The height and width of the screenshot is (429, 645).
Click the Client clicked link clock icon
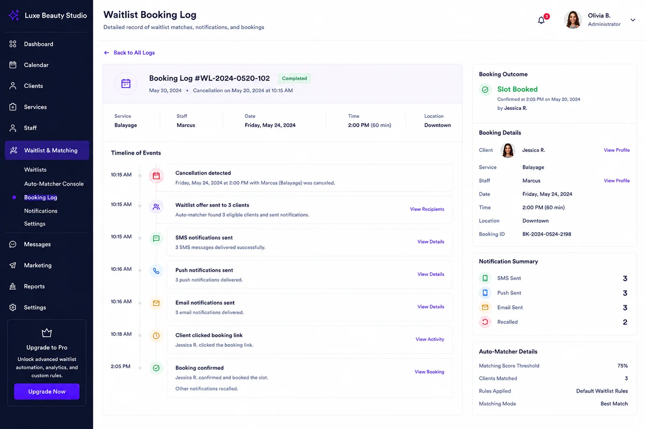point(156,336)
